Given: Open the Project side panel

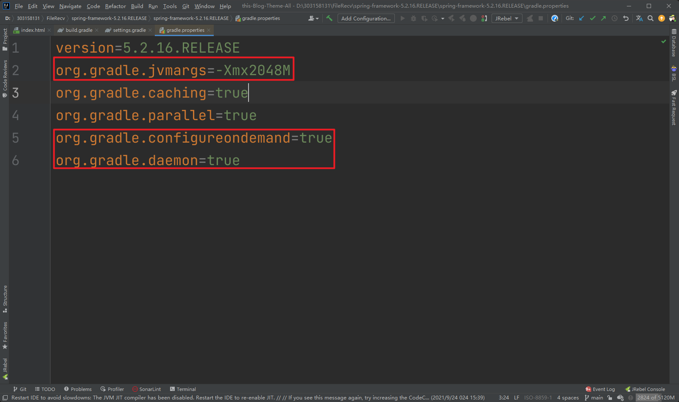Looking at the screenshot, I should (5, 39).
